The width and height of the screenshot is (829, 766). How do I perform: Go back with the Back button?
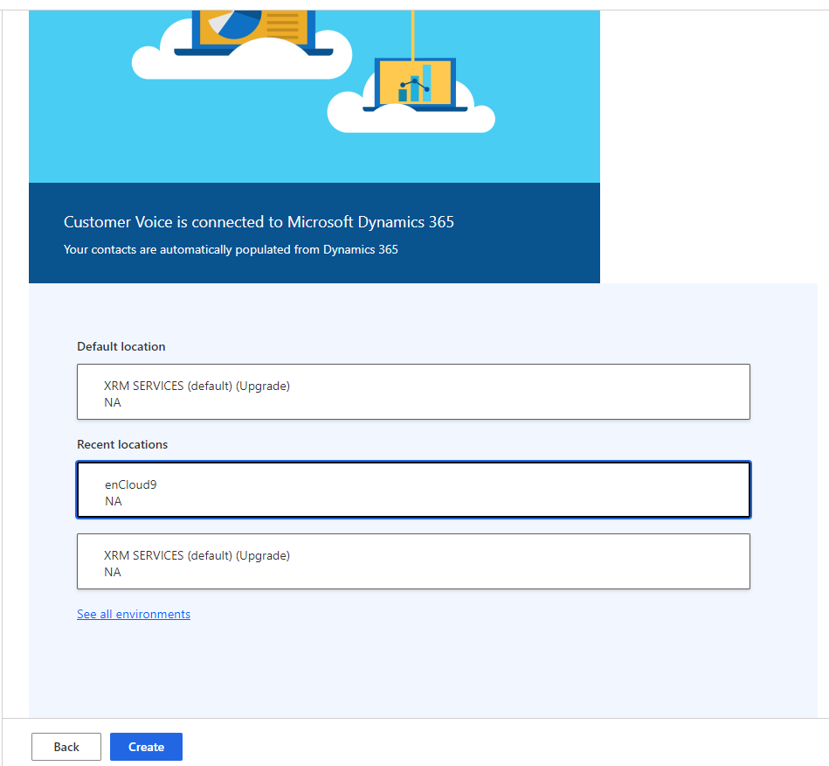[66, 747]
